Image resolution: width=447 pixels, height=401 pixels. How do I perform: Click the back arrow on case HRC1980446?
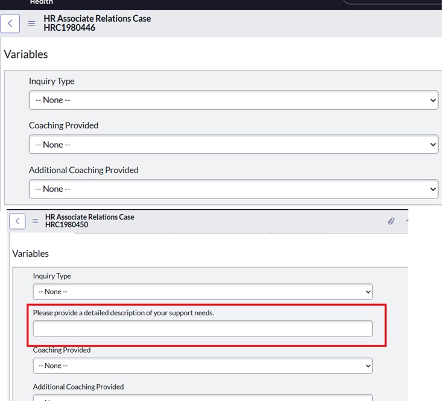10,24
